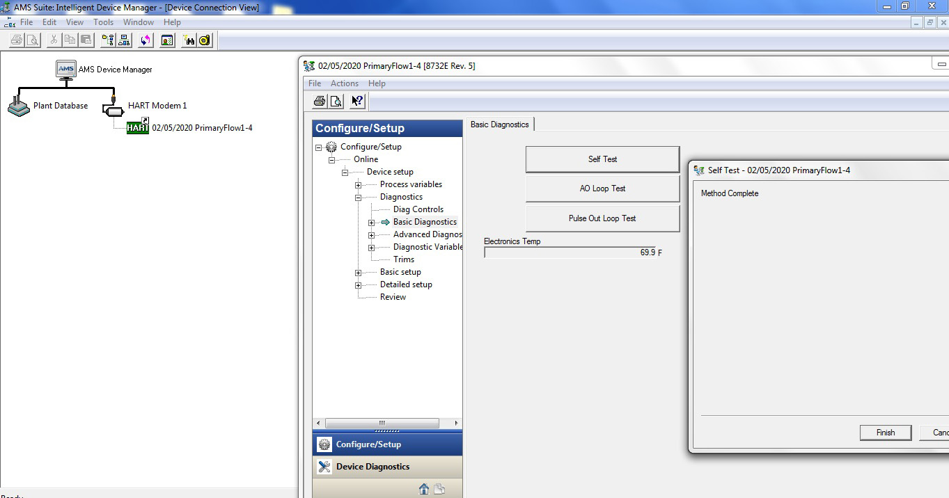Open Device Explorer view toolbar icon
This screenshot has width=949, height=498.
(x=108, y=40)
